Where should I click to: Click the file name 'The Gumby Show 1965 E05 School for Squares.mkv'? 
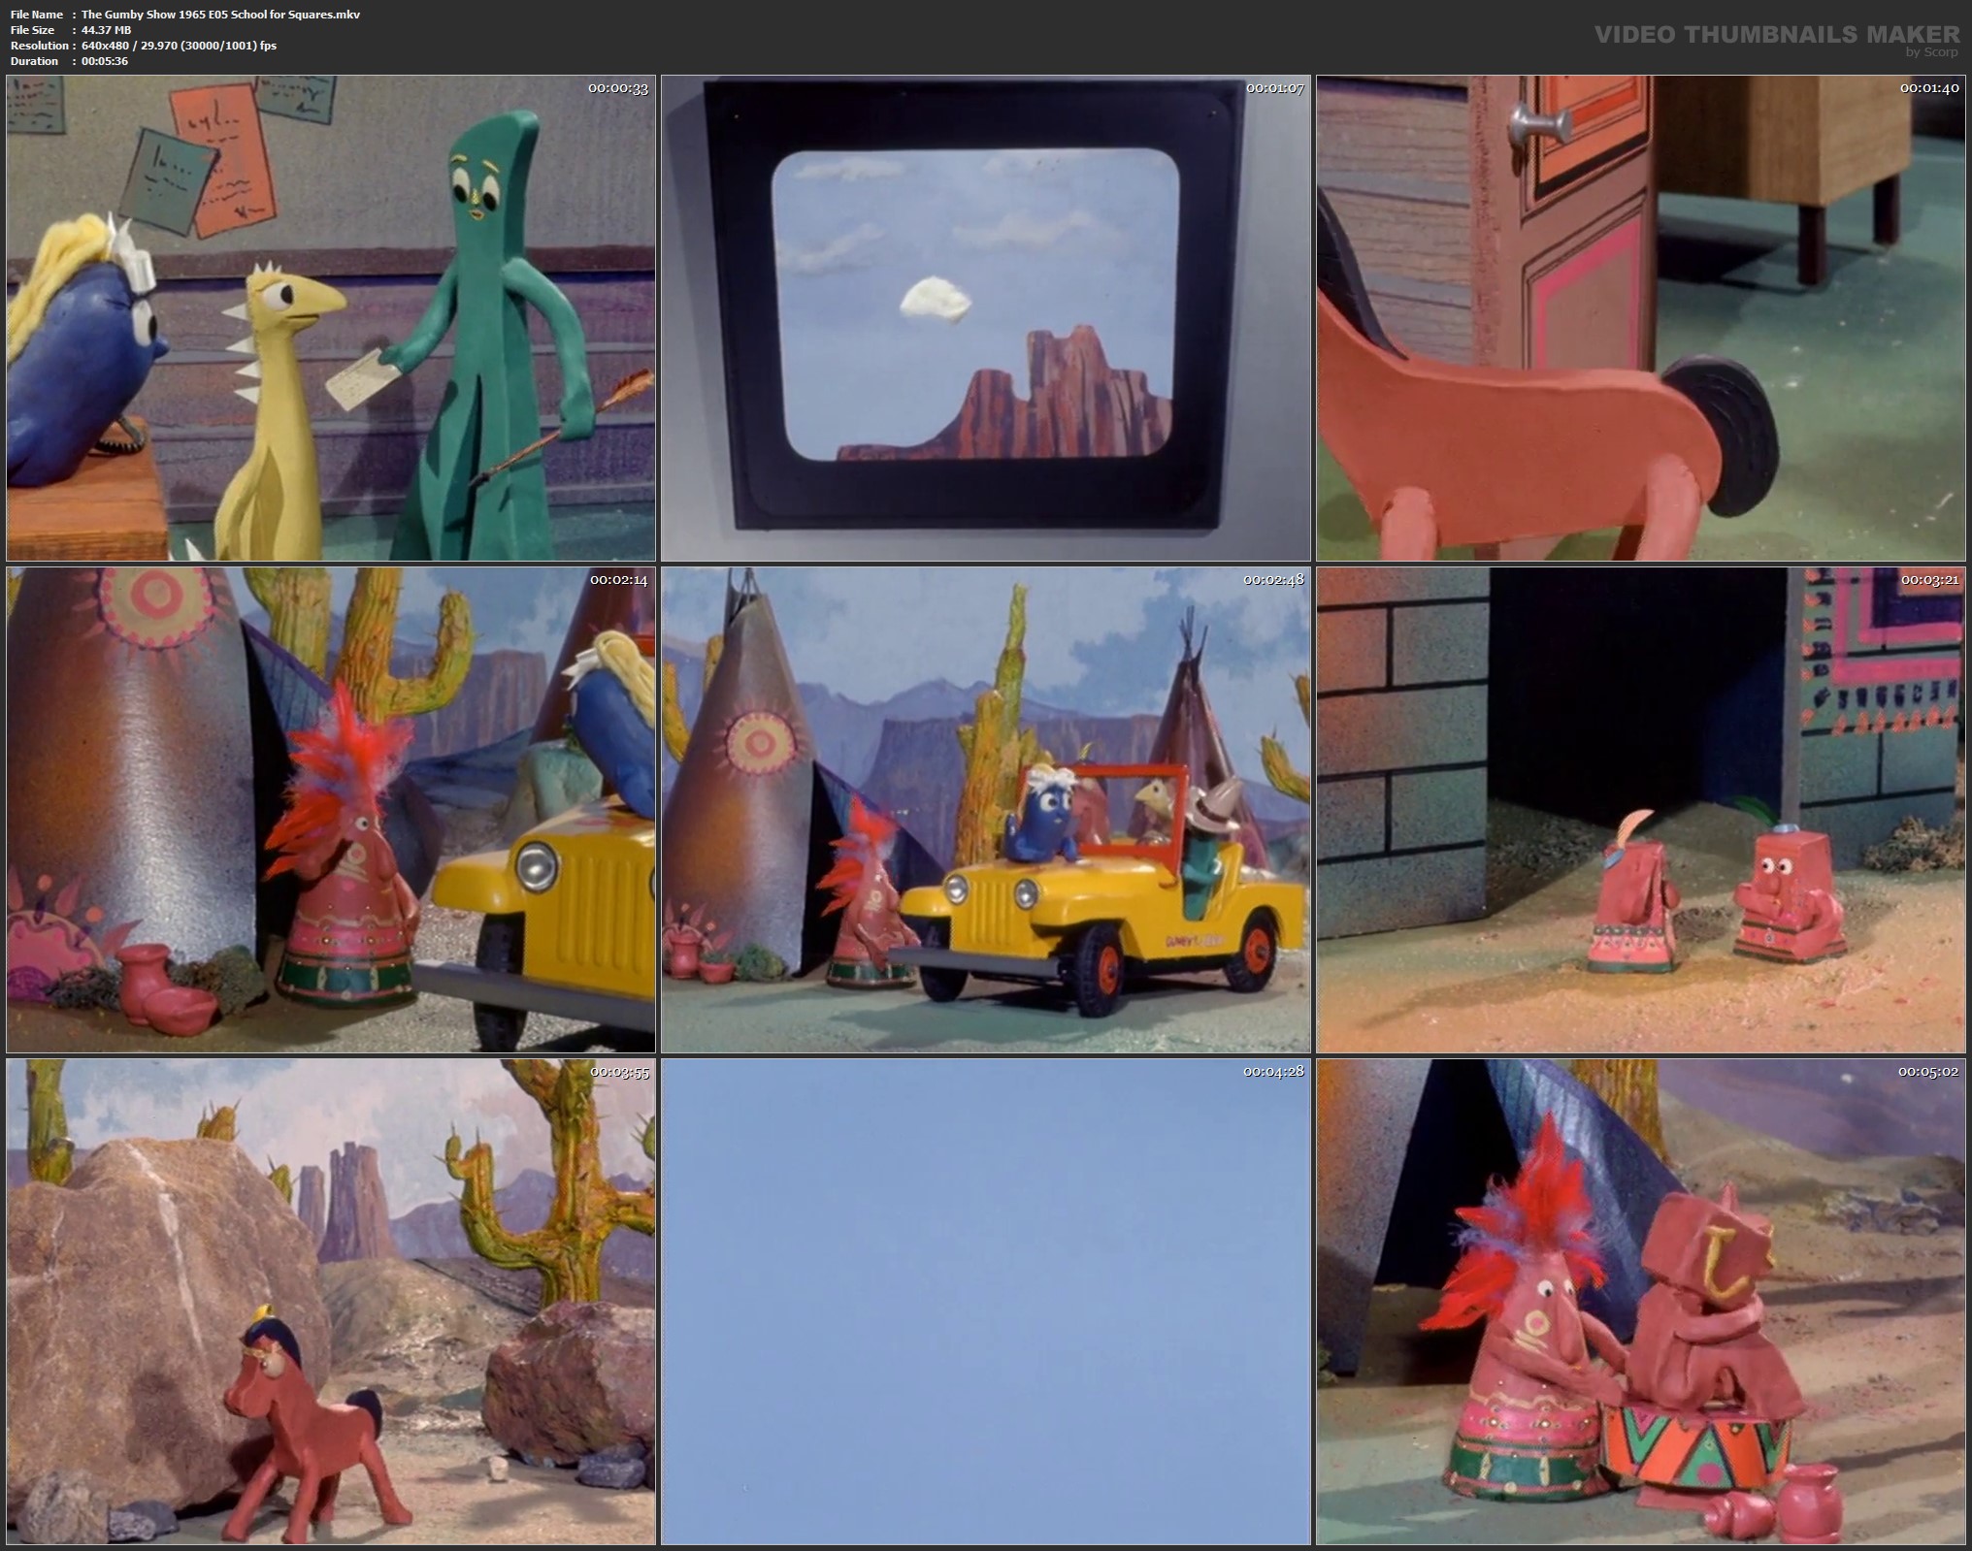coord(221,15)
